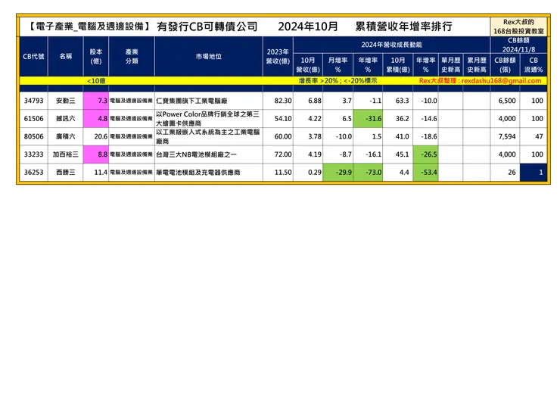560x396 pixels.
Task: Select market position 仁寶集團旗下工業電腦廠
Action: tap(209, 101)
